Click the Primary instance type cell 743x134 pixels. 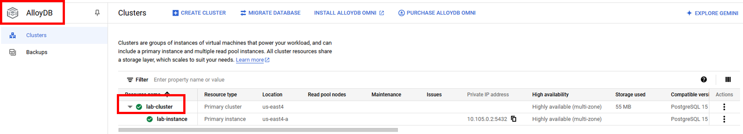tap(225, 119)
